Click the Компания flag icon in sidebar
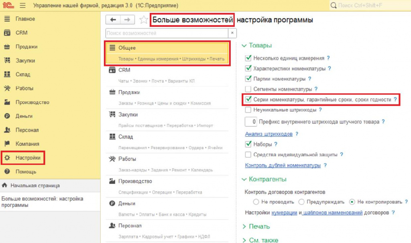This screenshot has width=411, height=243. point(7,144)
